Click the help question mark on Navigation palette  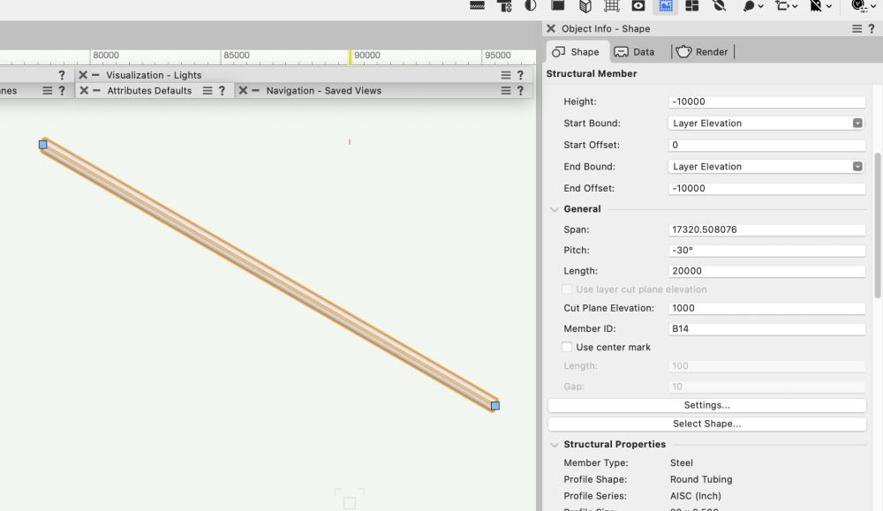click(519, 90)
